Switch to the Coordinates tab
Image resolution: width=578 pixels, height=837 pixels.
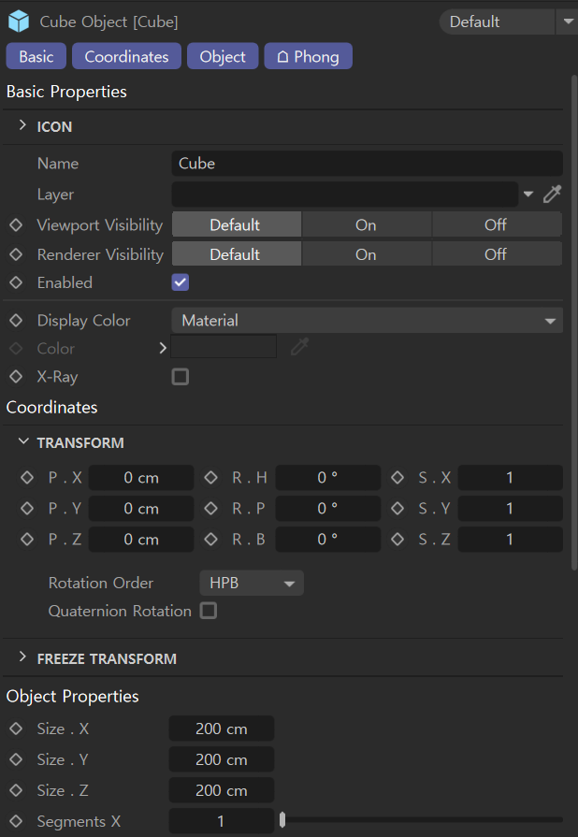[x=126, y=57]
